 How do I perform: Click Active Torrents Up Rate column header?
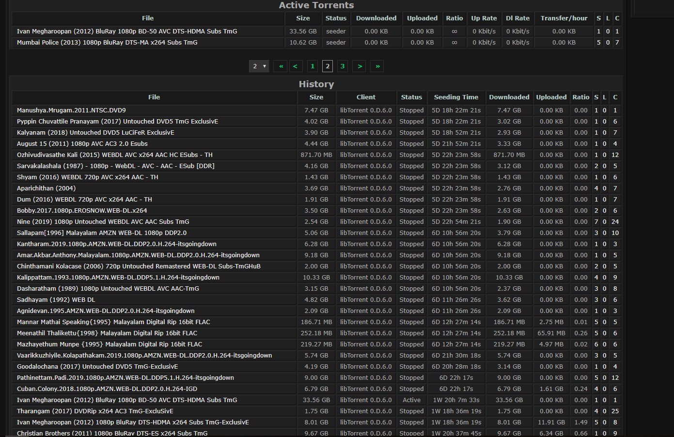pyautogui.click(x=484, y=18)
